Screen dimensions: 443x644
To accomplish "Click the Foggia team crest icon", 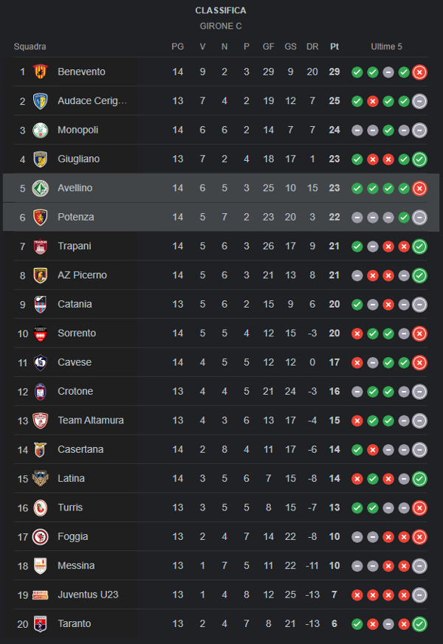I will click(x=40, y=536).
